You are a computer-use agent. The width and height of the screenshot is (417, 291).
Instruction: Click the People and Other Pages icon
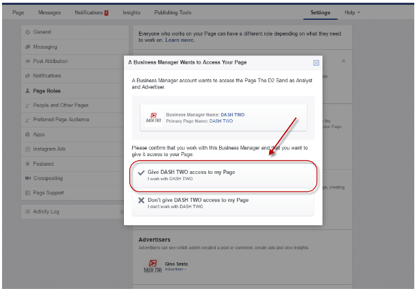tap(27, 105)
